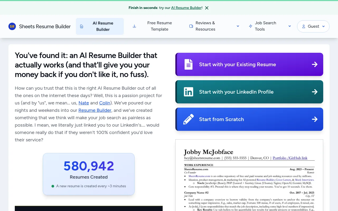The height and width of the screenshot is (211, 338).
Task: Expand the Guest button chevron
Action: (x=323, y=26)
